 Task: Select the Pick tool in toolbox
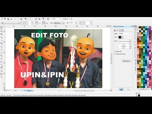pyautogui.click(x=1, y=28)
